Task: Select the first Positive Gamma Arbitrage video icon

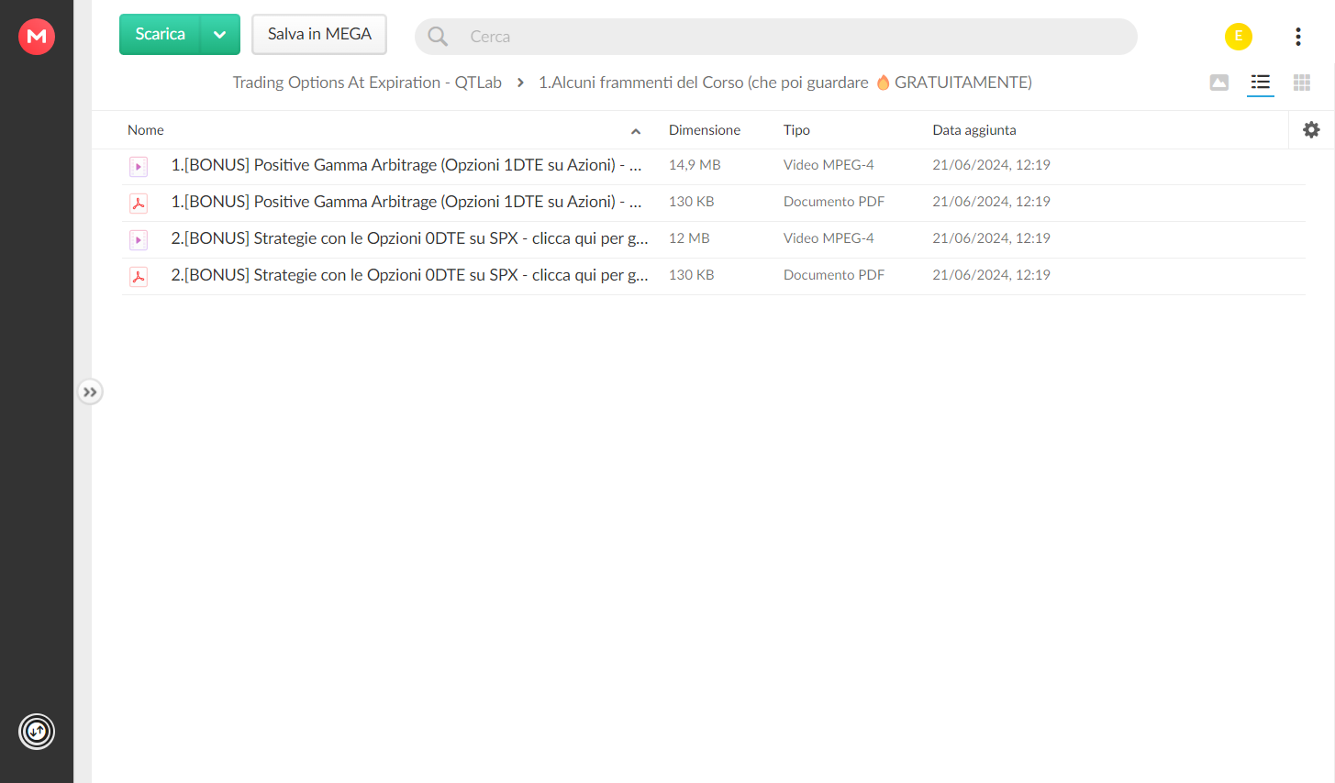Action: [x=139, y=167]
